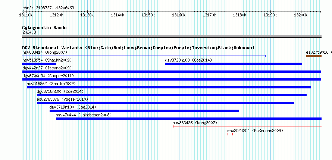Select the dgv6700n54 (Cooper2011) label
The height and width of the screenshot is (160, 332).
[x=48, y=76]
